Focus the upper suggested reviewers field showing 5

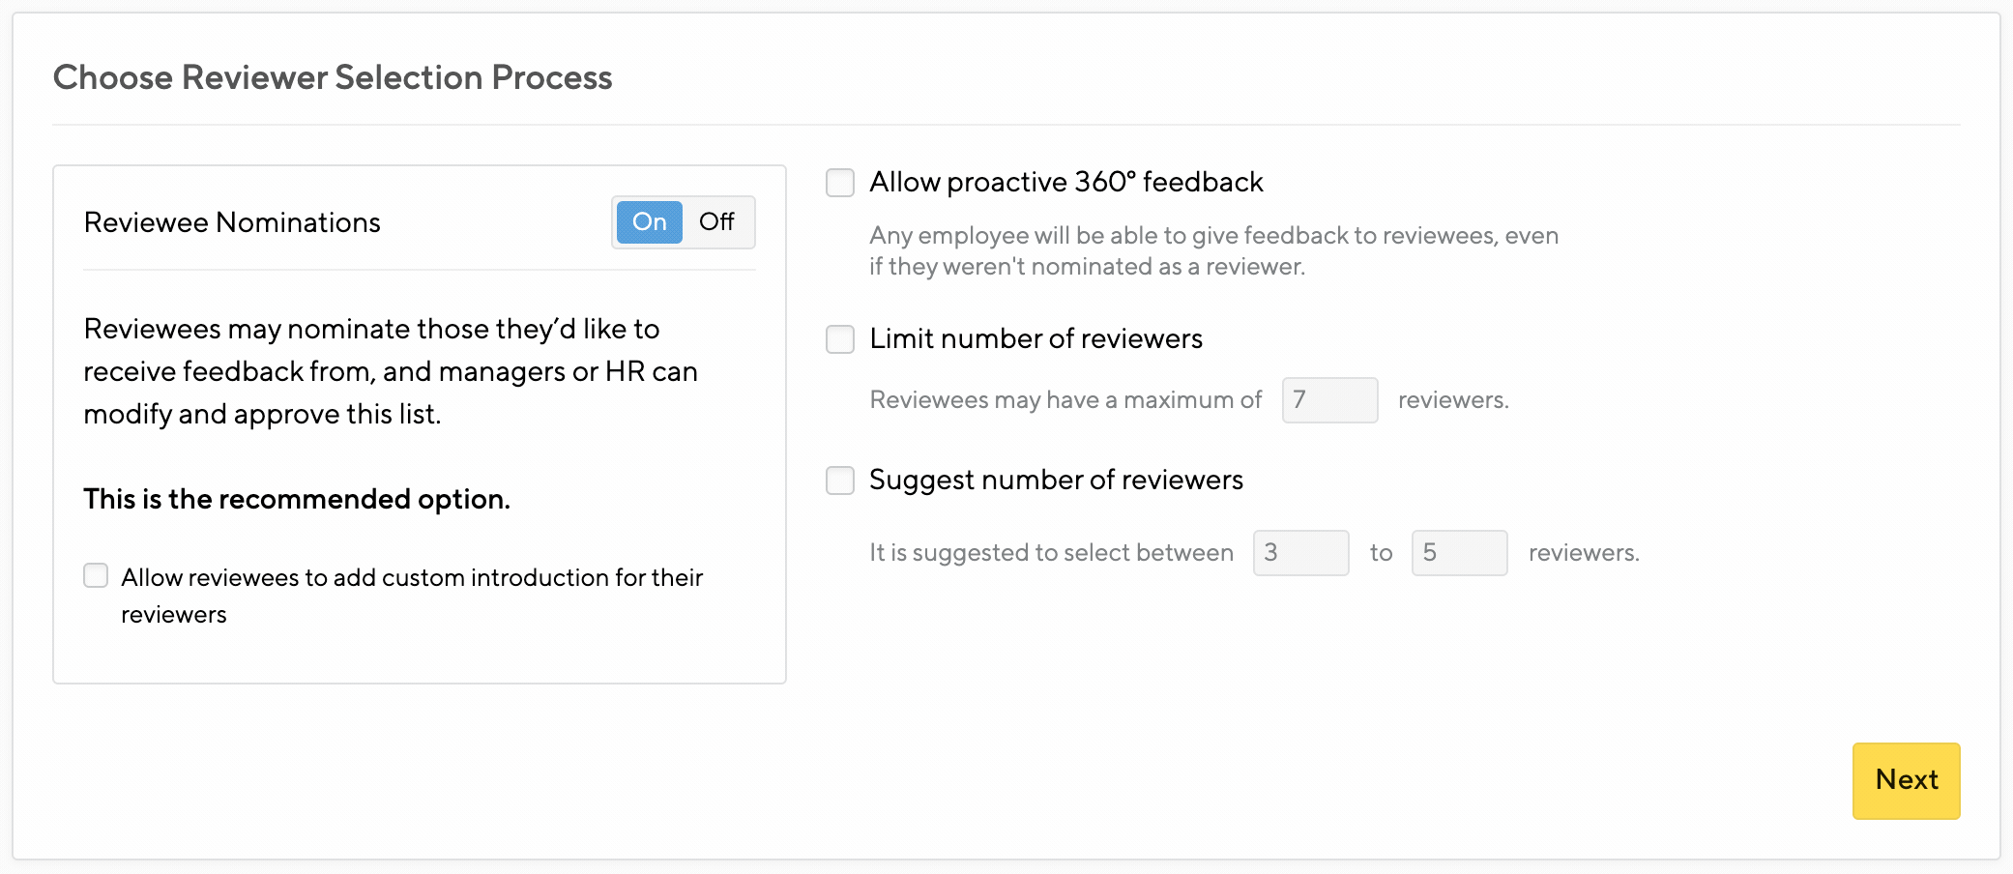(x=1459, y=553)
